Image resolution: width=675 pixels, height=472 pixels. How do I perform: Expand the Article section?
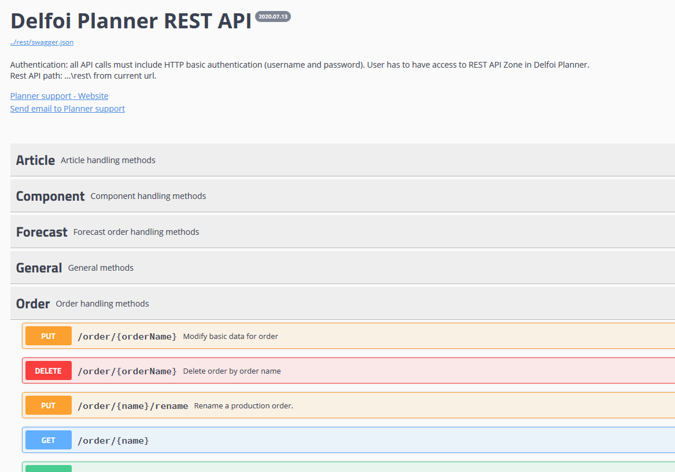(35, 160)
